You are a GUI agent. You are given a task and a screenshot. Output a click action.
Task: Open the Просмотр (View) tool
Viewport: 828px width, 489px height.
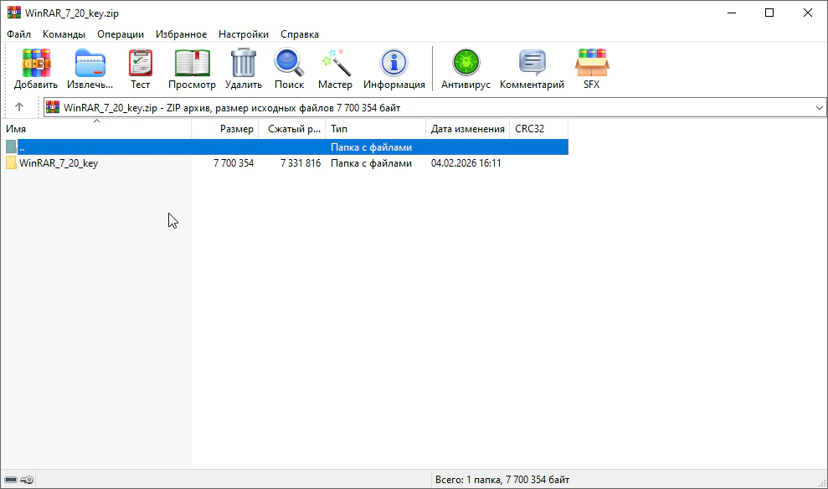tap(192, 69)
